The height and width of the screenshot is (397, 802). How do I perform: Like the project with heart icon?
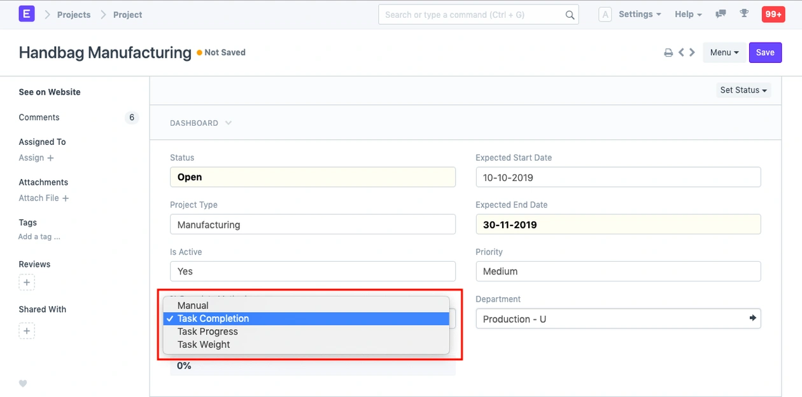click(23, 384)
